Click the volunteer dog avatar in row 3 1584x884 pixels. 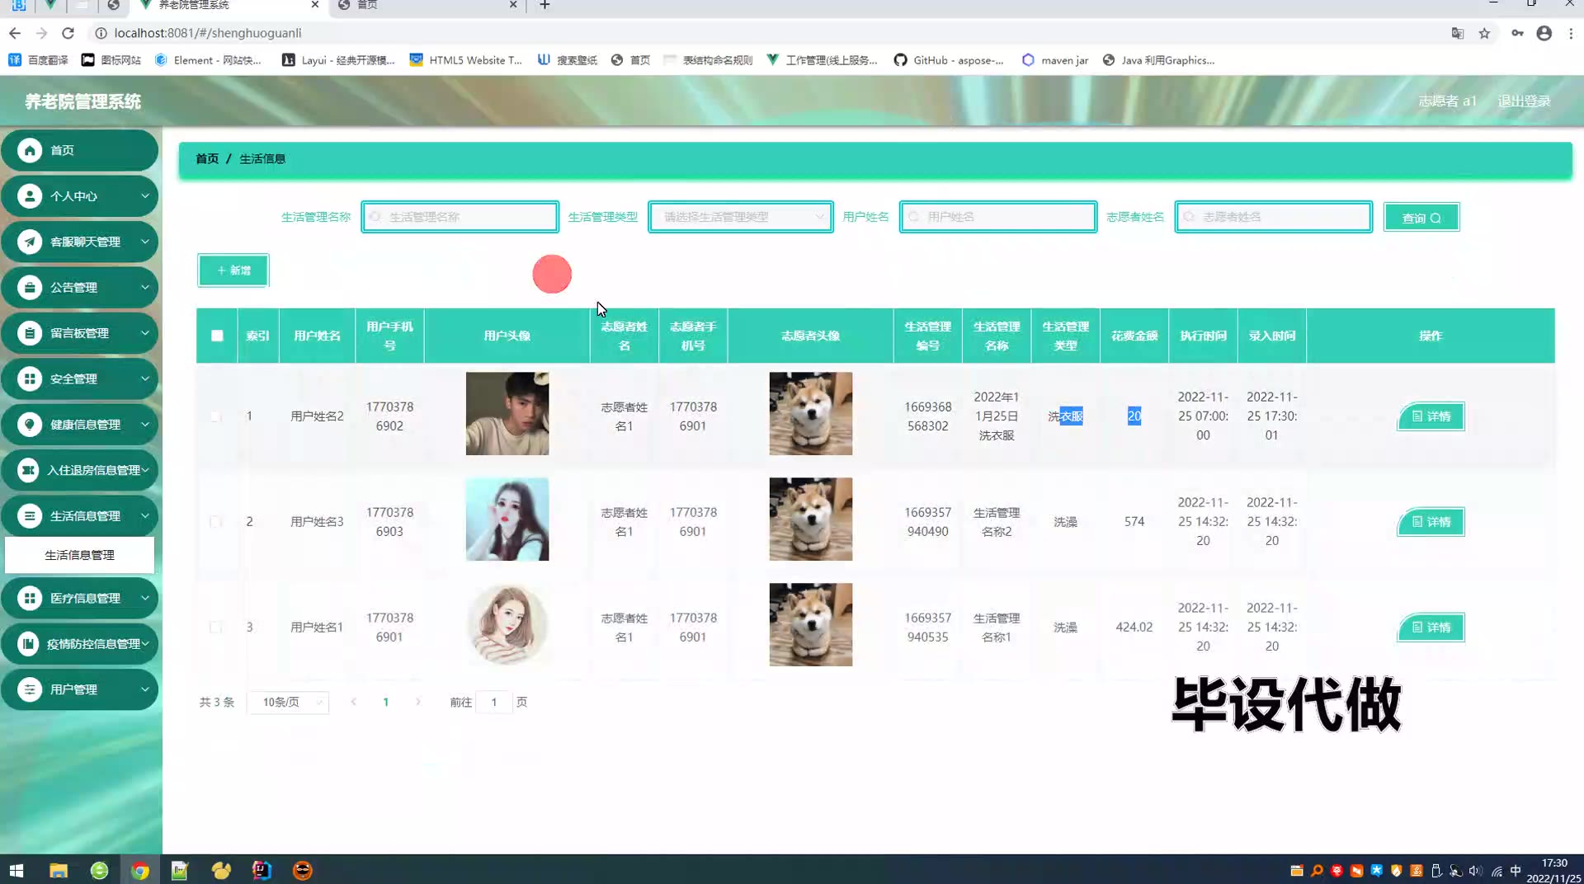click(811, 625)
